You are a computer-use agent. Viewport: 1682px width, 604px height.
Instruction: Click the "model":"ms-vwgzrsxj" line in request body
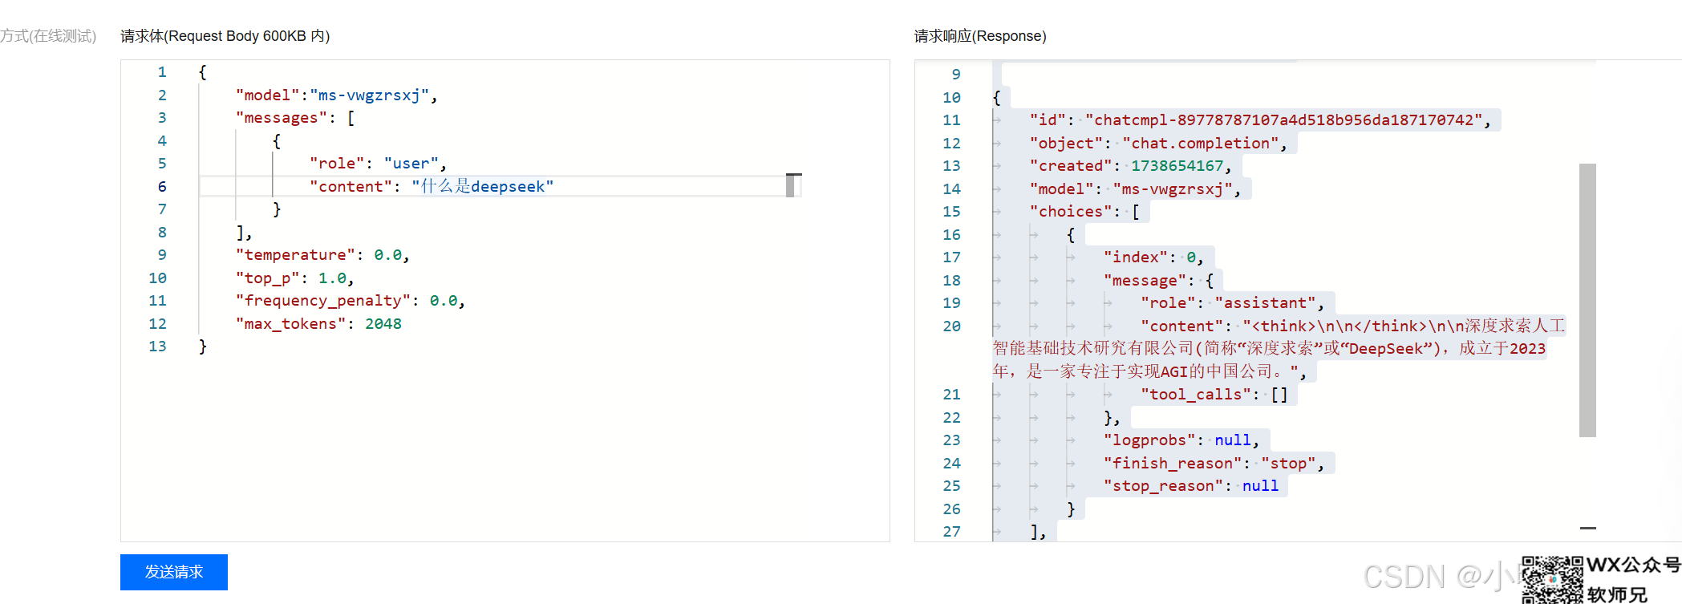(x=336, y=95)
